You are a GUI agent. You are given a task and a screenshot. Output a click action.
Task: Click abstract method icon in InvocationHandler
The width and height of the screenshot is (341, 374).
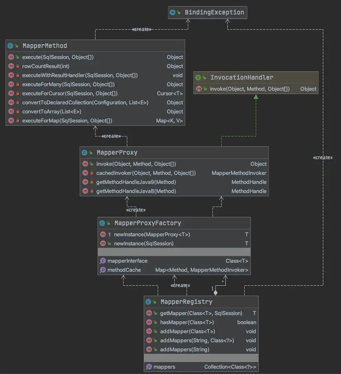point(199,89)
